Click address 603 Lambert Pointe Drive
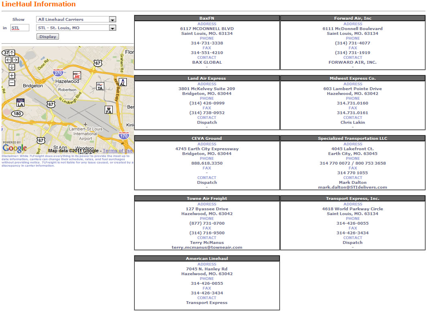Screen dimensions: 428x314 click(x=353, y=89)
